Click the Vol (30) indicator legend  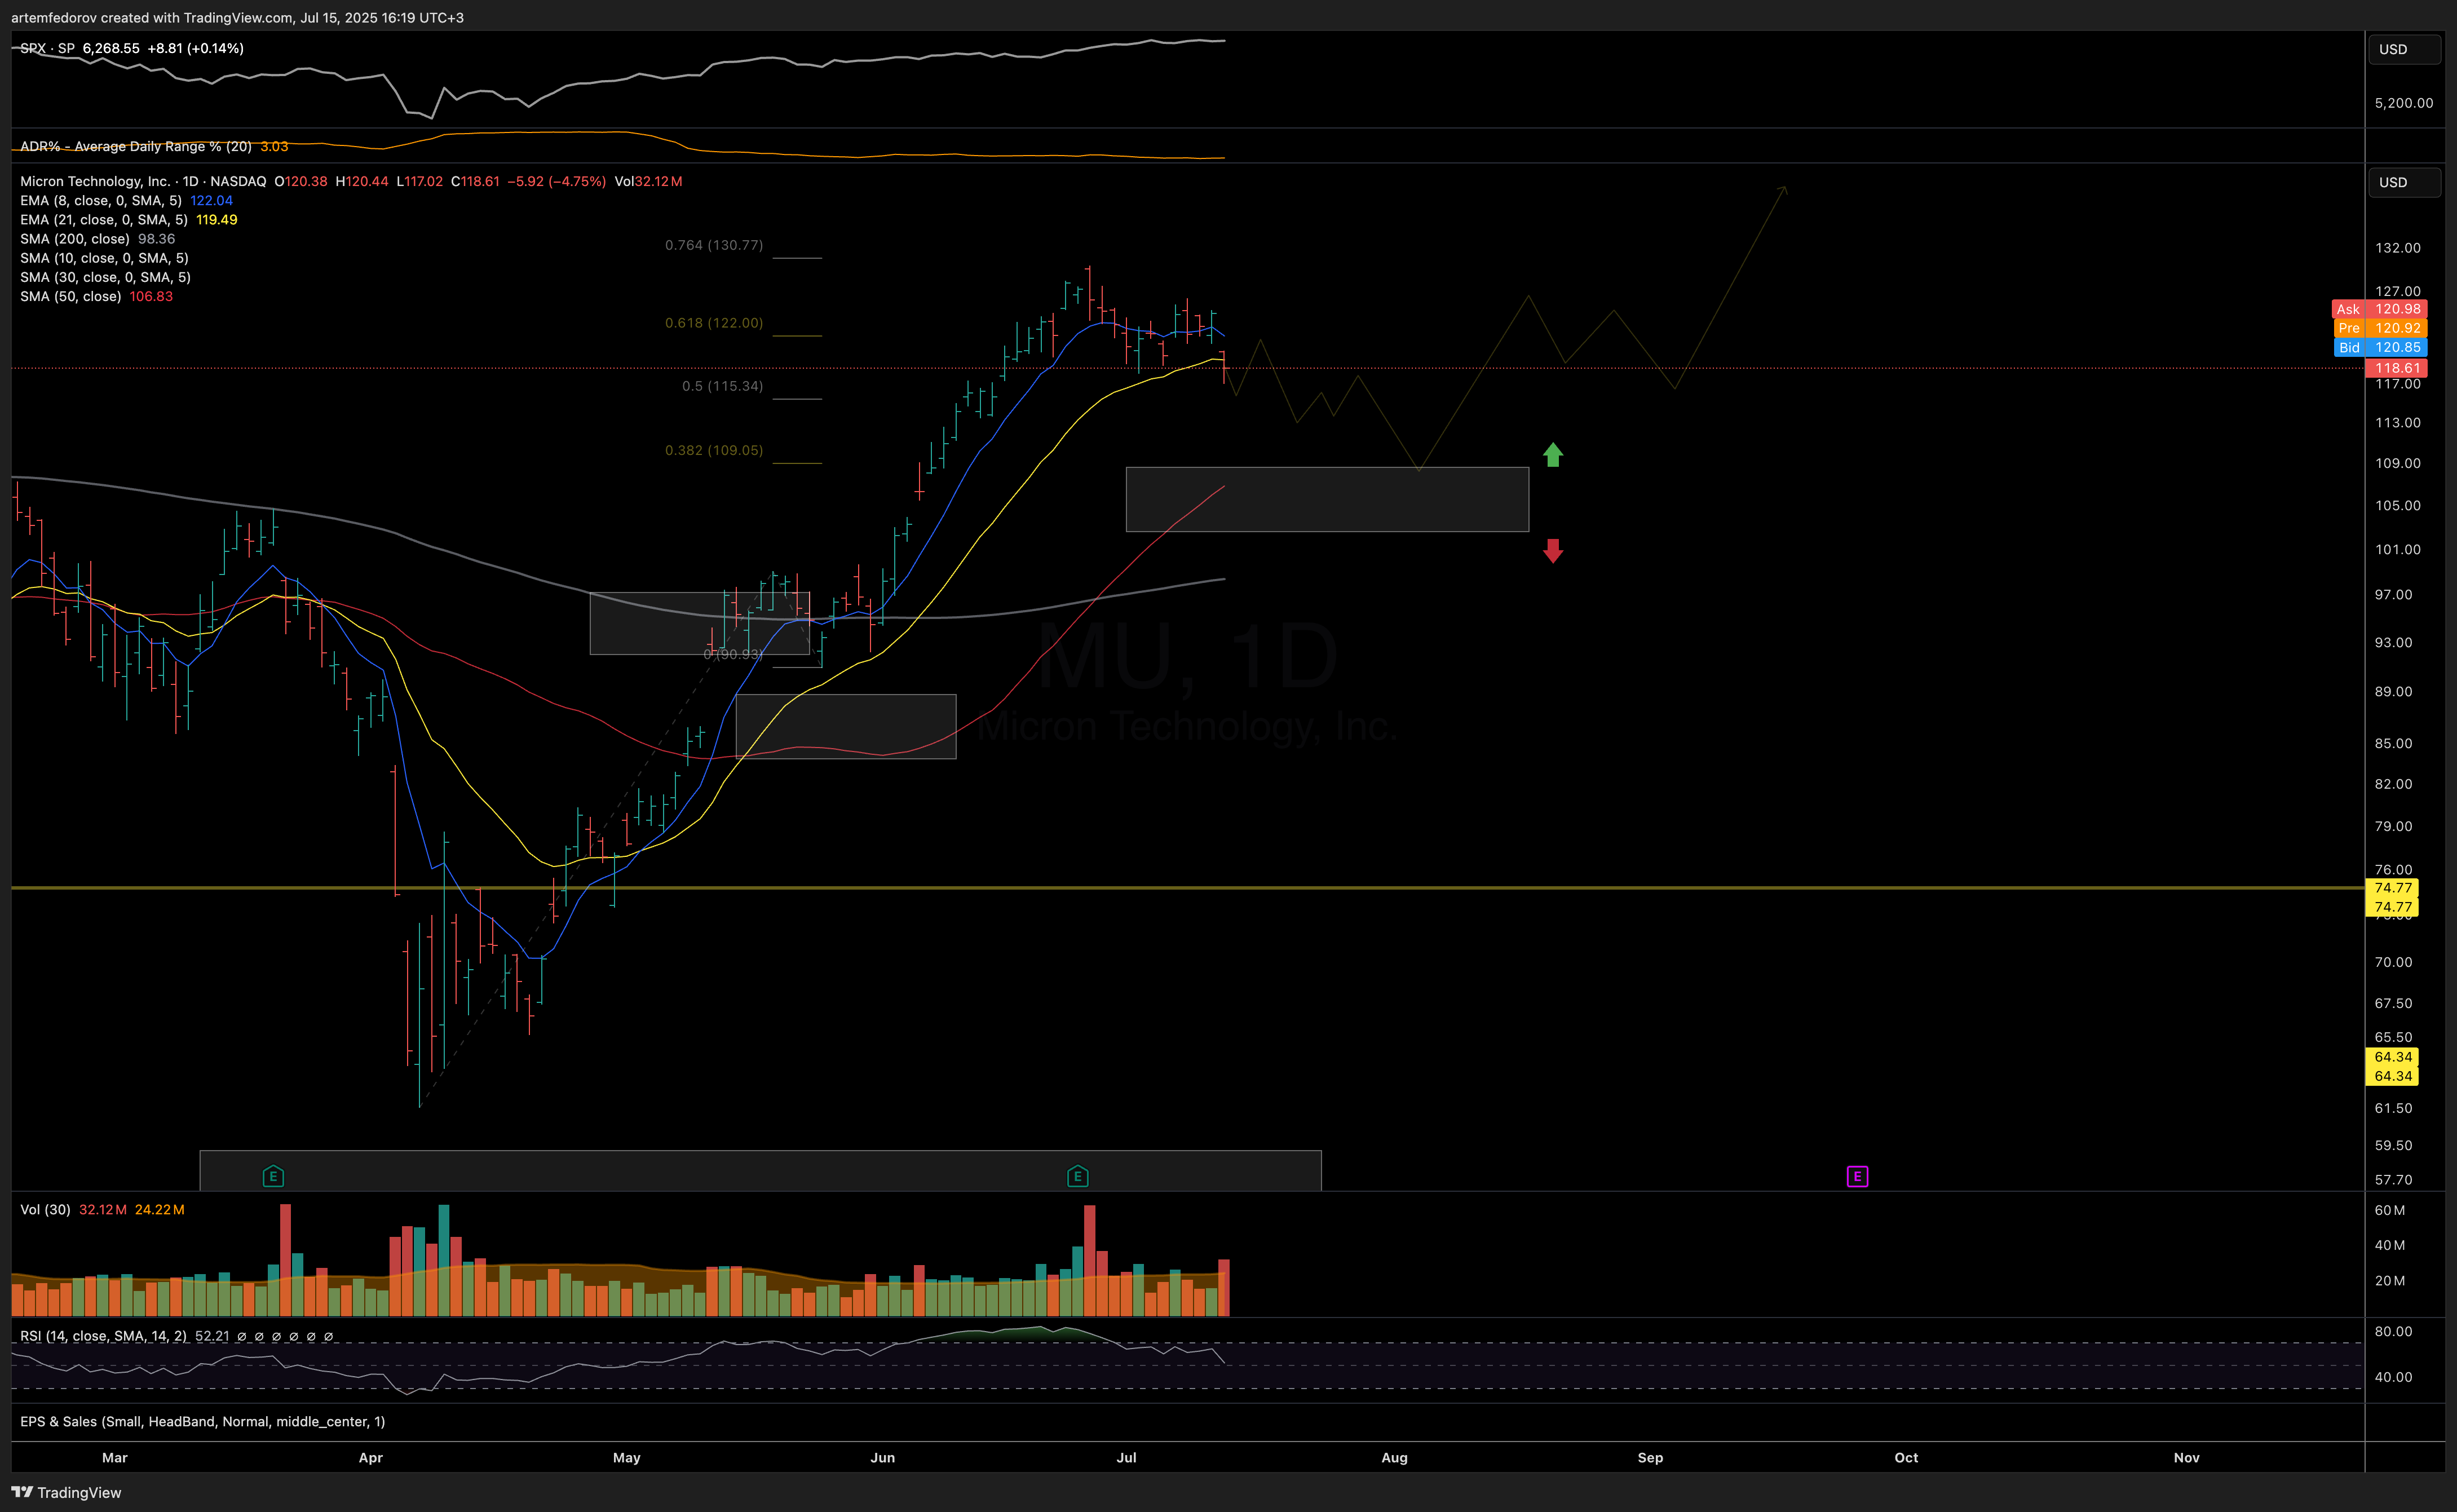coord(45,1209)
